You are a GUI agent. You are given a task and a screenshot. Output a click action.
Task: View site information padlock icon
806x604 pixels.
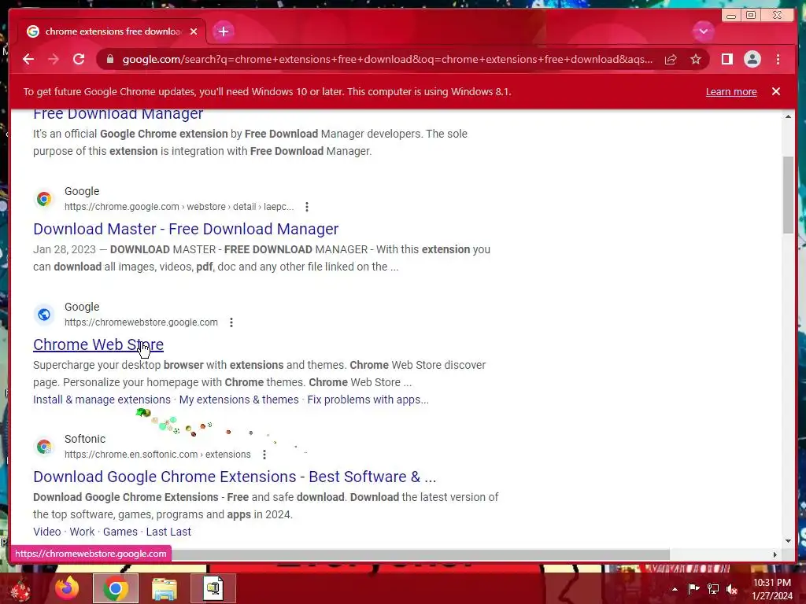click(110, 59)
